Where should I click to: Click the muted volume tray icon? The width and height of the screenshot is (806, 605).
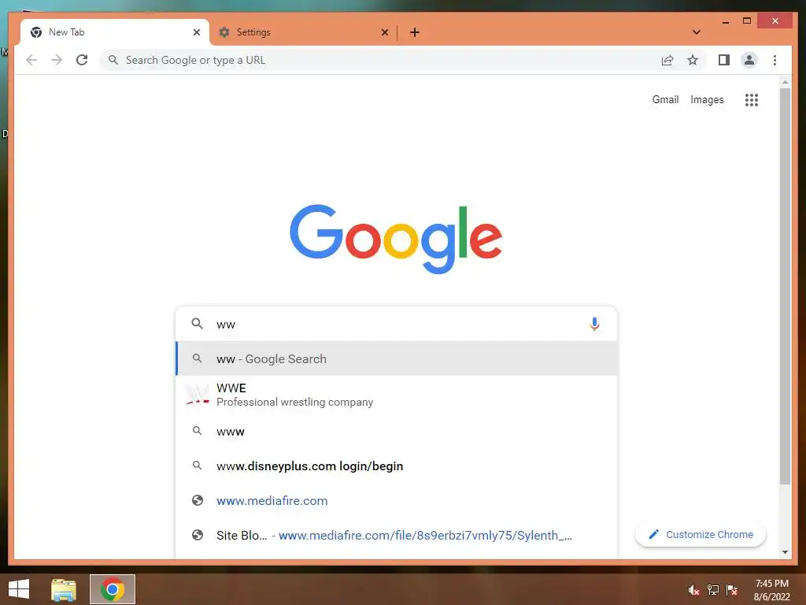pos(693,590)
